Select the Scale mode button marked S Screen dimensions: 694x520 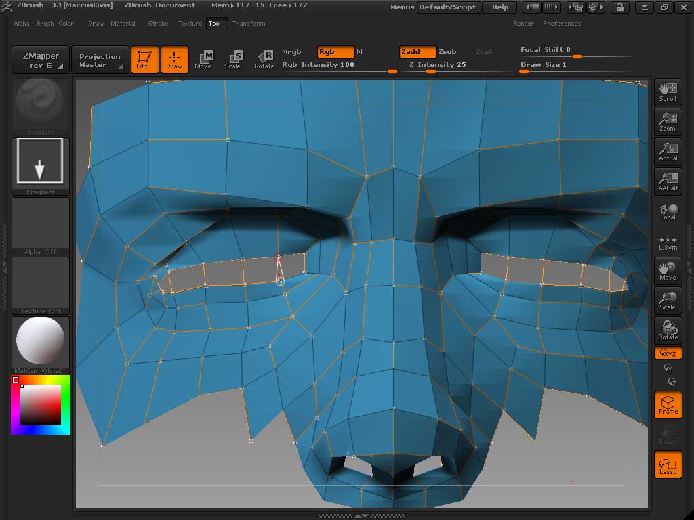point(233,60)
